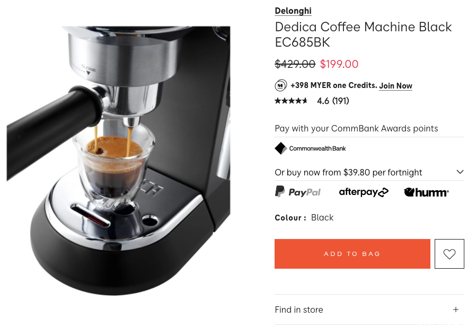Click Pay with your CommBank Awards points
The width and height of the screenshot is (476, 327).
pyautogui.click(x=356, y=128)
